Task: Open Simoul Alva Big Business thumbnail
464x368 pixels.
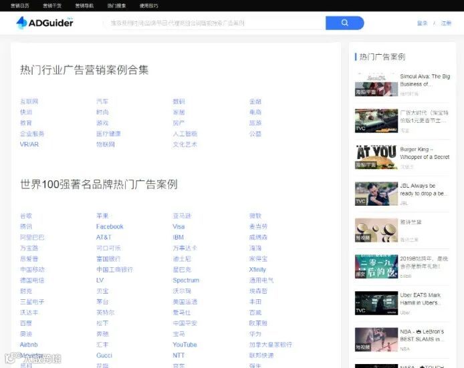Action: click(376, 84)
